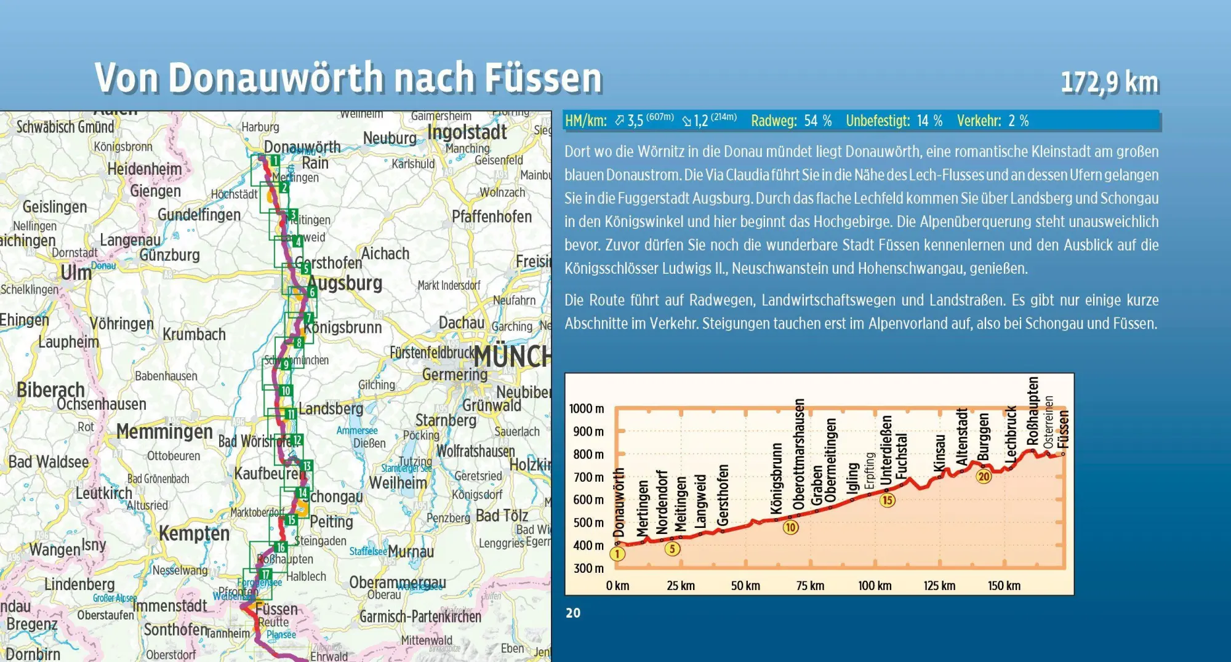Click yellow profile marker 5 on elevation chart
The width and height of the screenshot is (1231, 662).
coord(673,549)
